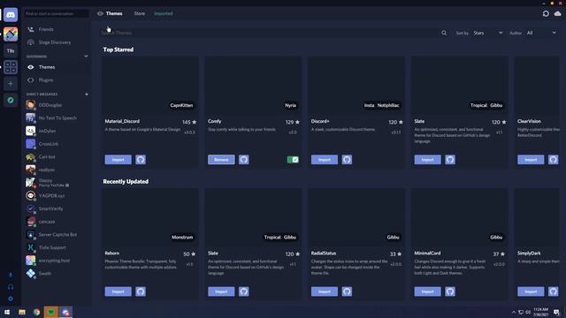The width and height of the screenshot is (566, 318).
Task: Open DM with Carl-bot
Action: pyautogui.click(x=57, y=157)
